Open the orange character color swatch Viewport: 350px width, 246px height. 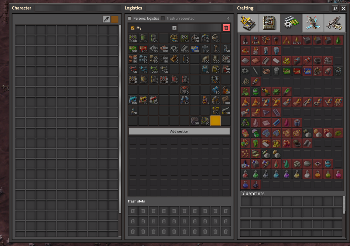pyautogui.click(x=115, y=19)
